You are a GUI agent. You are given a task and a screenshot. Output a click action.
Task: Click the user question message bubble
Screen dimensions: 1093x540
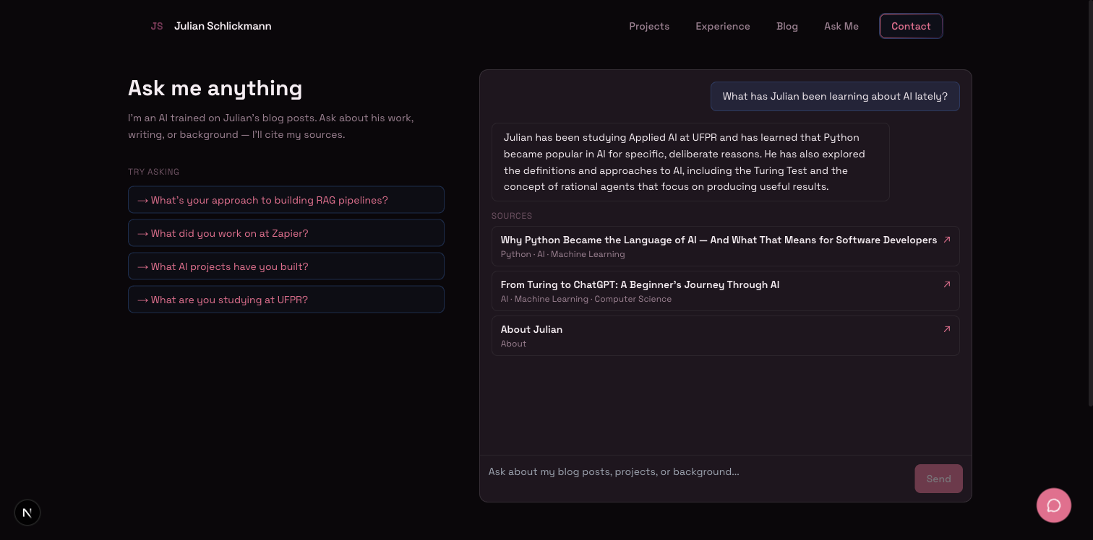point(835,96)
